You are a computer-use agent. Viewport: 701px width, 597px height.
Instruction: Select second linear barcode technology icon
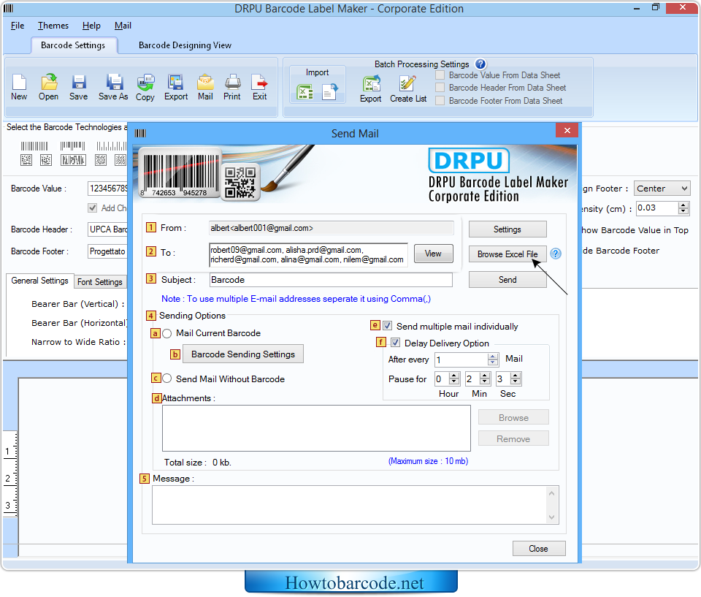pos(72,146)
